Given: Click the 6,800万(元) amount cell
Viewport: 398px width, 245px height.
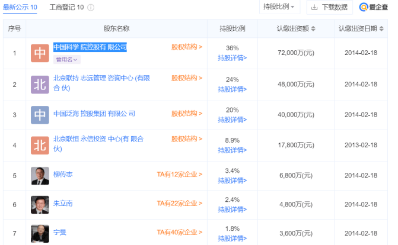Looking at the screenshot, I should 296,176.
